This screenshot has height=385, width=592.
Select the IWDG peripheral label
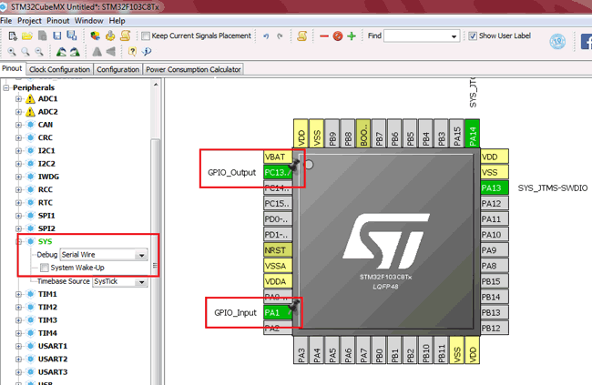pos(48,177)
